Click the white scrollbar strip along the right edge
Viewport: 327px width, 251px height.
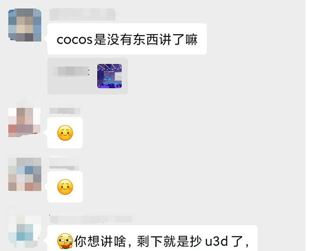[316, 125]
